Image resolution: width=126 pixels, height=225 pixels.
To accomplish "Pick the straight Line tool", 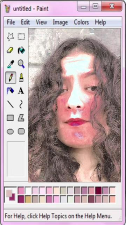I will pyautogui.click(x=10, y=104).
